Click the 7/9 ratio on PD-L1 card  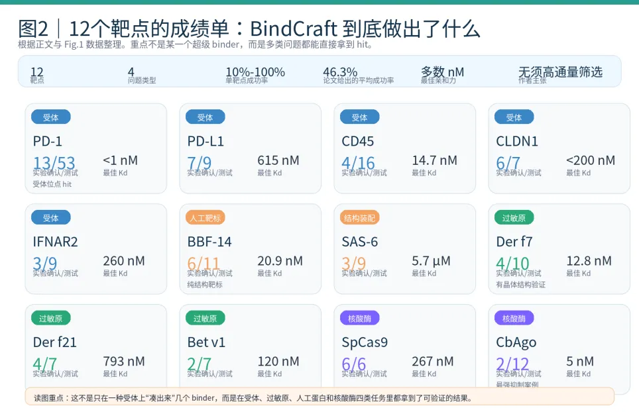pos(200,163)
